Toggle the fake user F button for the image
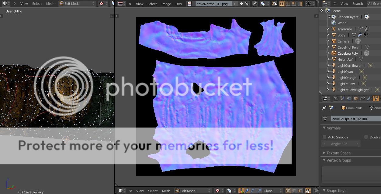Image resolution: width=381 pixels, height=194 pixels. (235, 4)
